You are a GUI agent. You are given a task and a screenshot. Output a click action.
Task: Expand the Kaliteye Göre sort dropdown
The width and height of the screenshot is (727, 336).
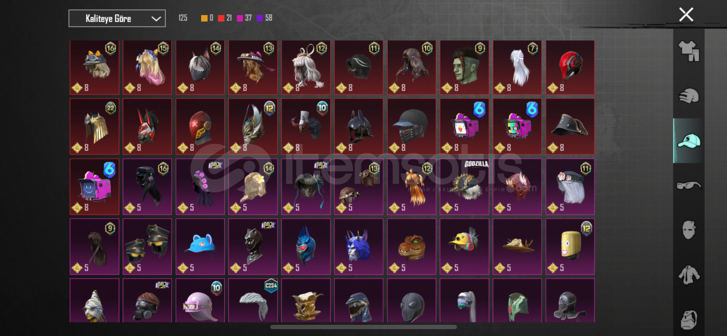[x=117, y=18]
